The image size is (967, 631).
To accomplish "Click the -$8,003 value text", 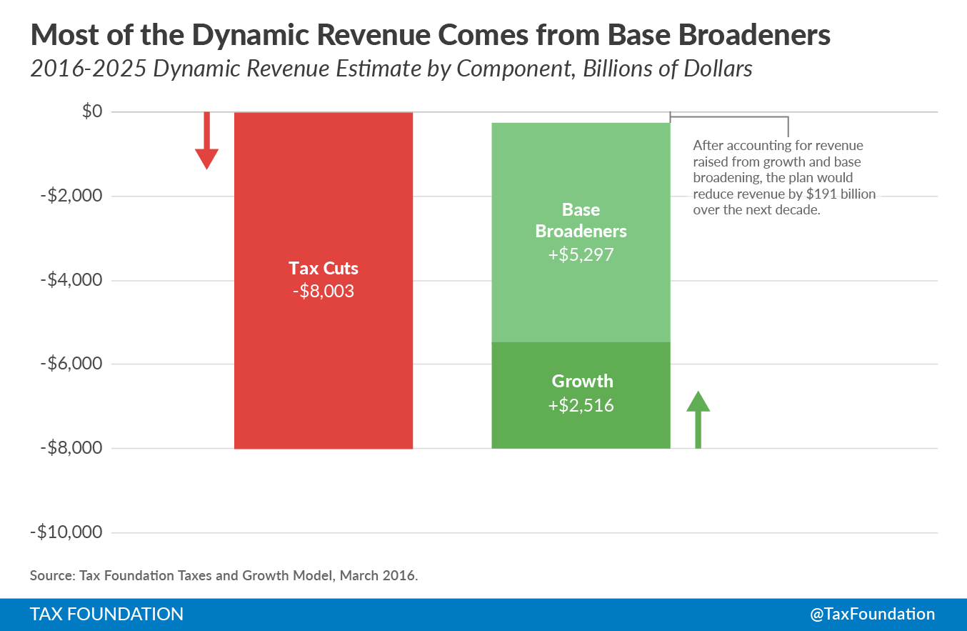I will (x=324, y=292).
